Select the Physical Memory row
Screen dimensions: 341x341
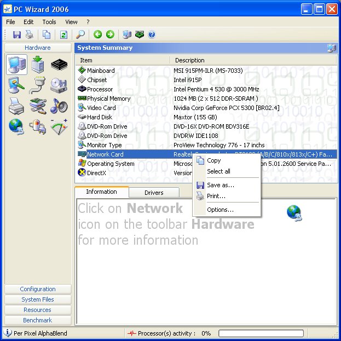pos(206,99)
